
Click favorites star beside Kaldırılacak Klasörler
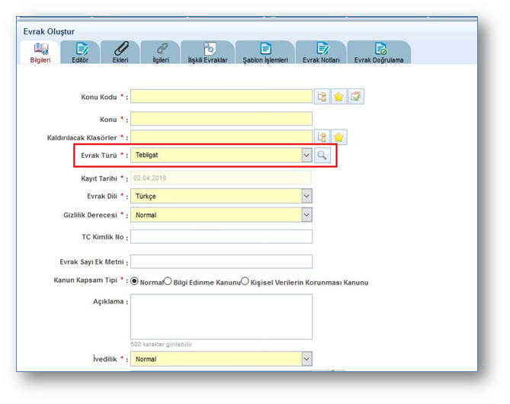coord(339,137)
